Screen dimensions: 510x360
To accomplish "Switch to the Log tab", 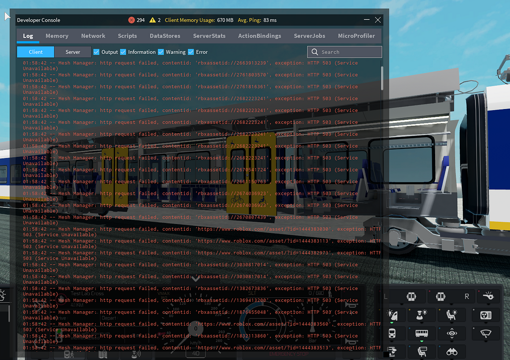I will 28,36.
